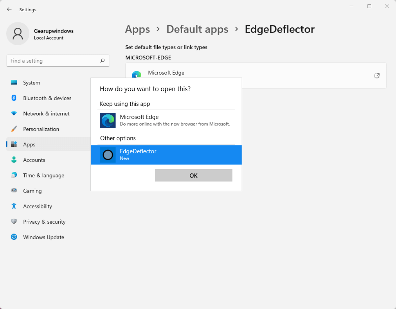The image size is (396, 309).
Task: Click the Personalization paintbrush icon
Action: [x=14, y=129]
